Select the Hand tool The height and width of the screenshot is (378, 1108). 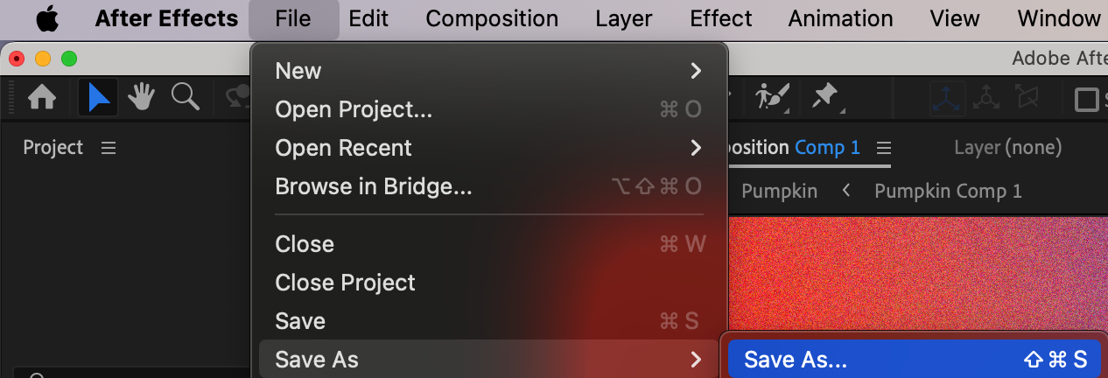point(141,98)
